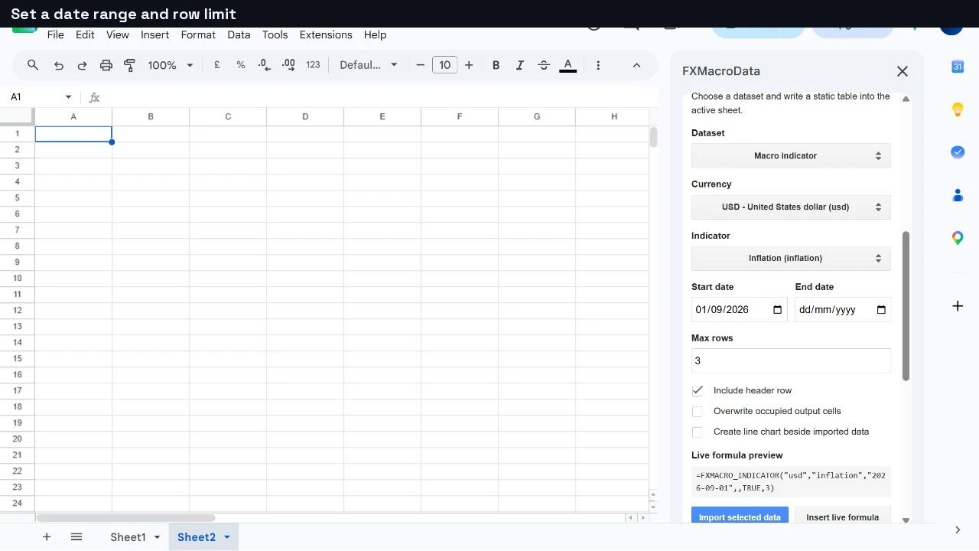
Task: Apply italic formatting
Action: (520, 65)
